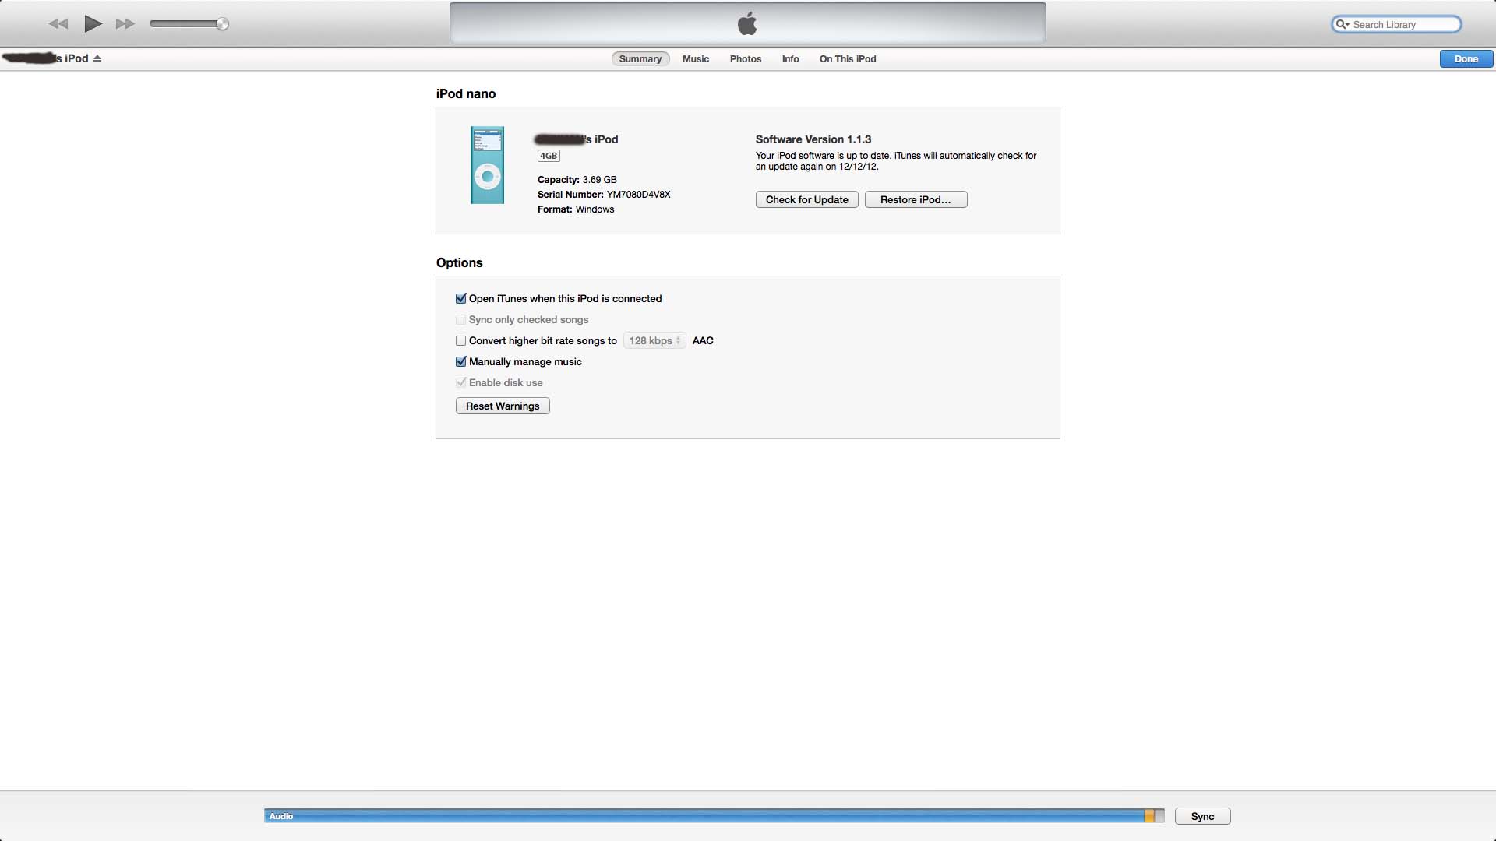Adjust the volume slider knob

(222, 24)
